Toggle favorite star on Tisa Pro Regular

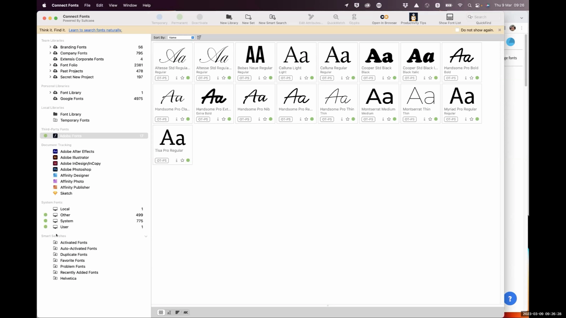[x=182, y=160]
